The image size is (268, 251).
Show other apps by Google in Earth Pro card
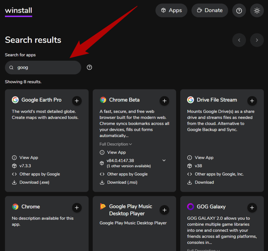40,174
